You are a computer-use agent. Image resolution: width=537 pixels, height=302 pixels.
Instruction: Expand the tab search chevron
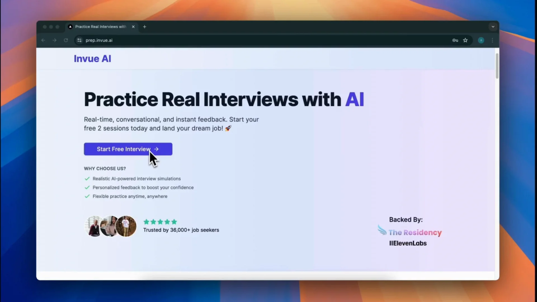pos(493,27)
